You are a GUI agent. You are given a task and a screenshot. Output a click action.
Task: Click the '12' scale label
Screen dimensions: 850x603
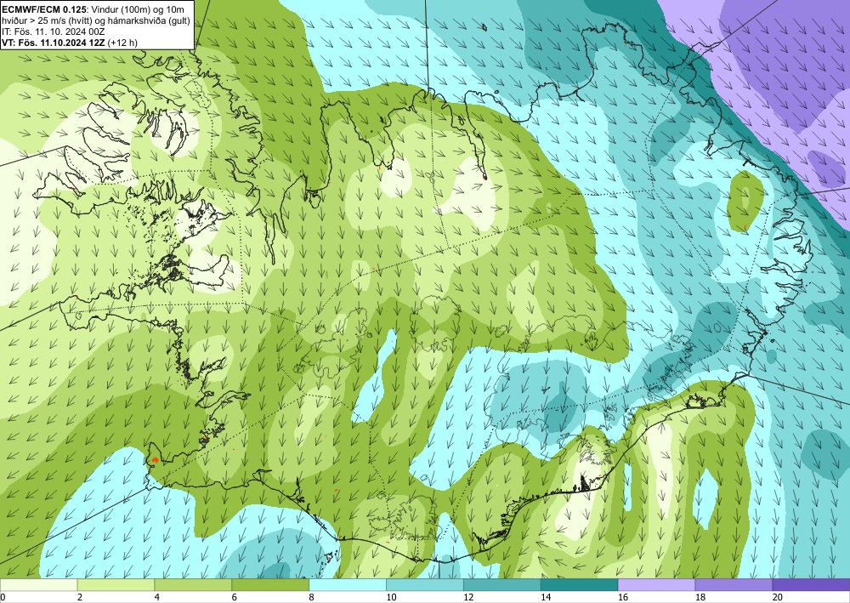pos(468,597)
